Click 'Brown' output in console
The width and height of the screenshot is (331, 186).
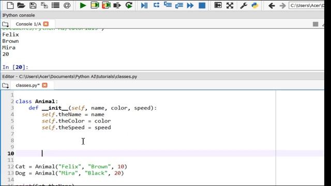point(10,41)
